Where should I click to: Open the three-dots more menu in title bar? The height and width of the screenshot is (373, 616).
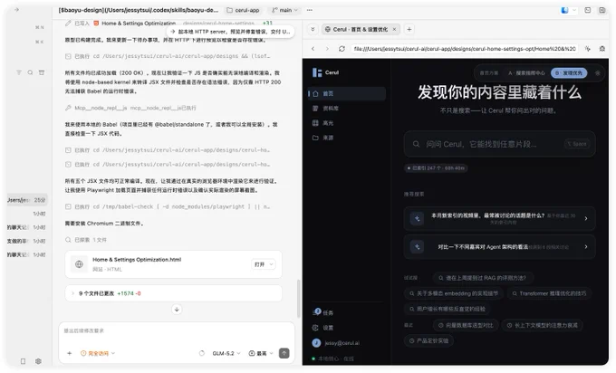(x=310, y=10)
